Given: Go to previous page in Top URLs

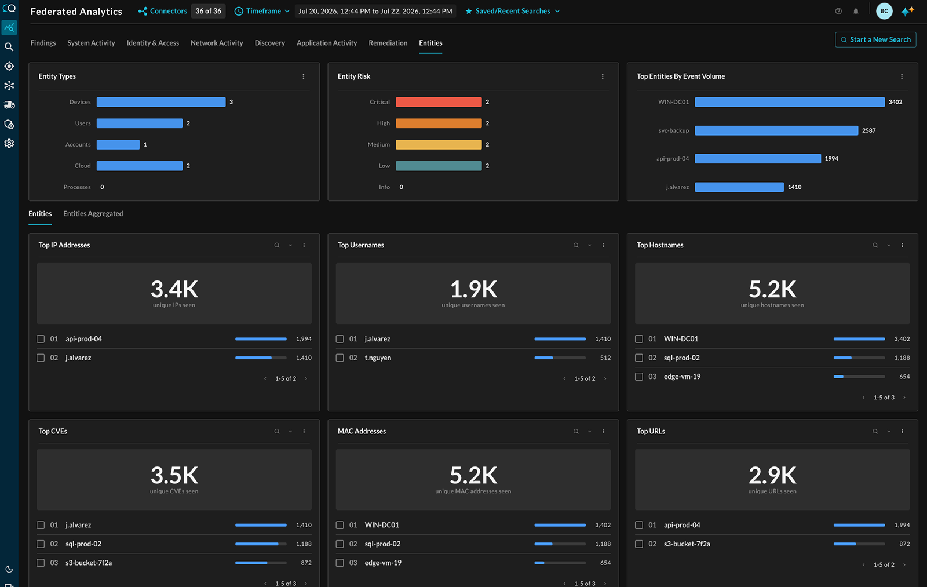Looking at the screenshot, I should [863, 564].
